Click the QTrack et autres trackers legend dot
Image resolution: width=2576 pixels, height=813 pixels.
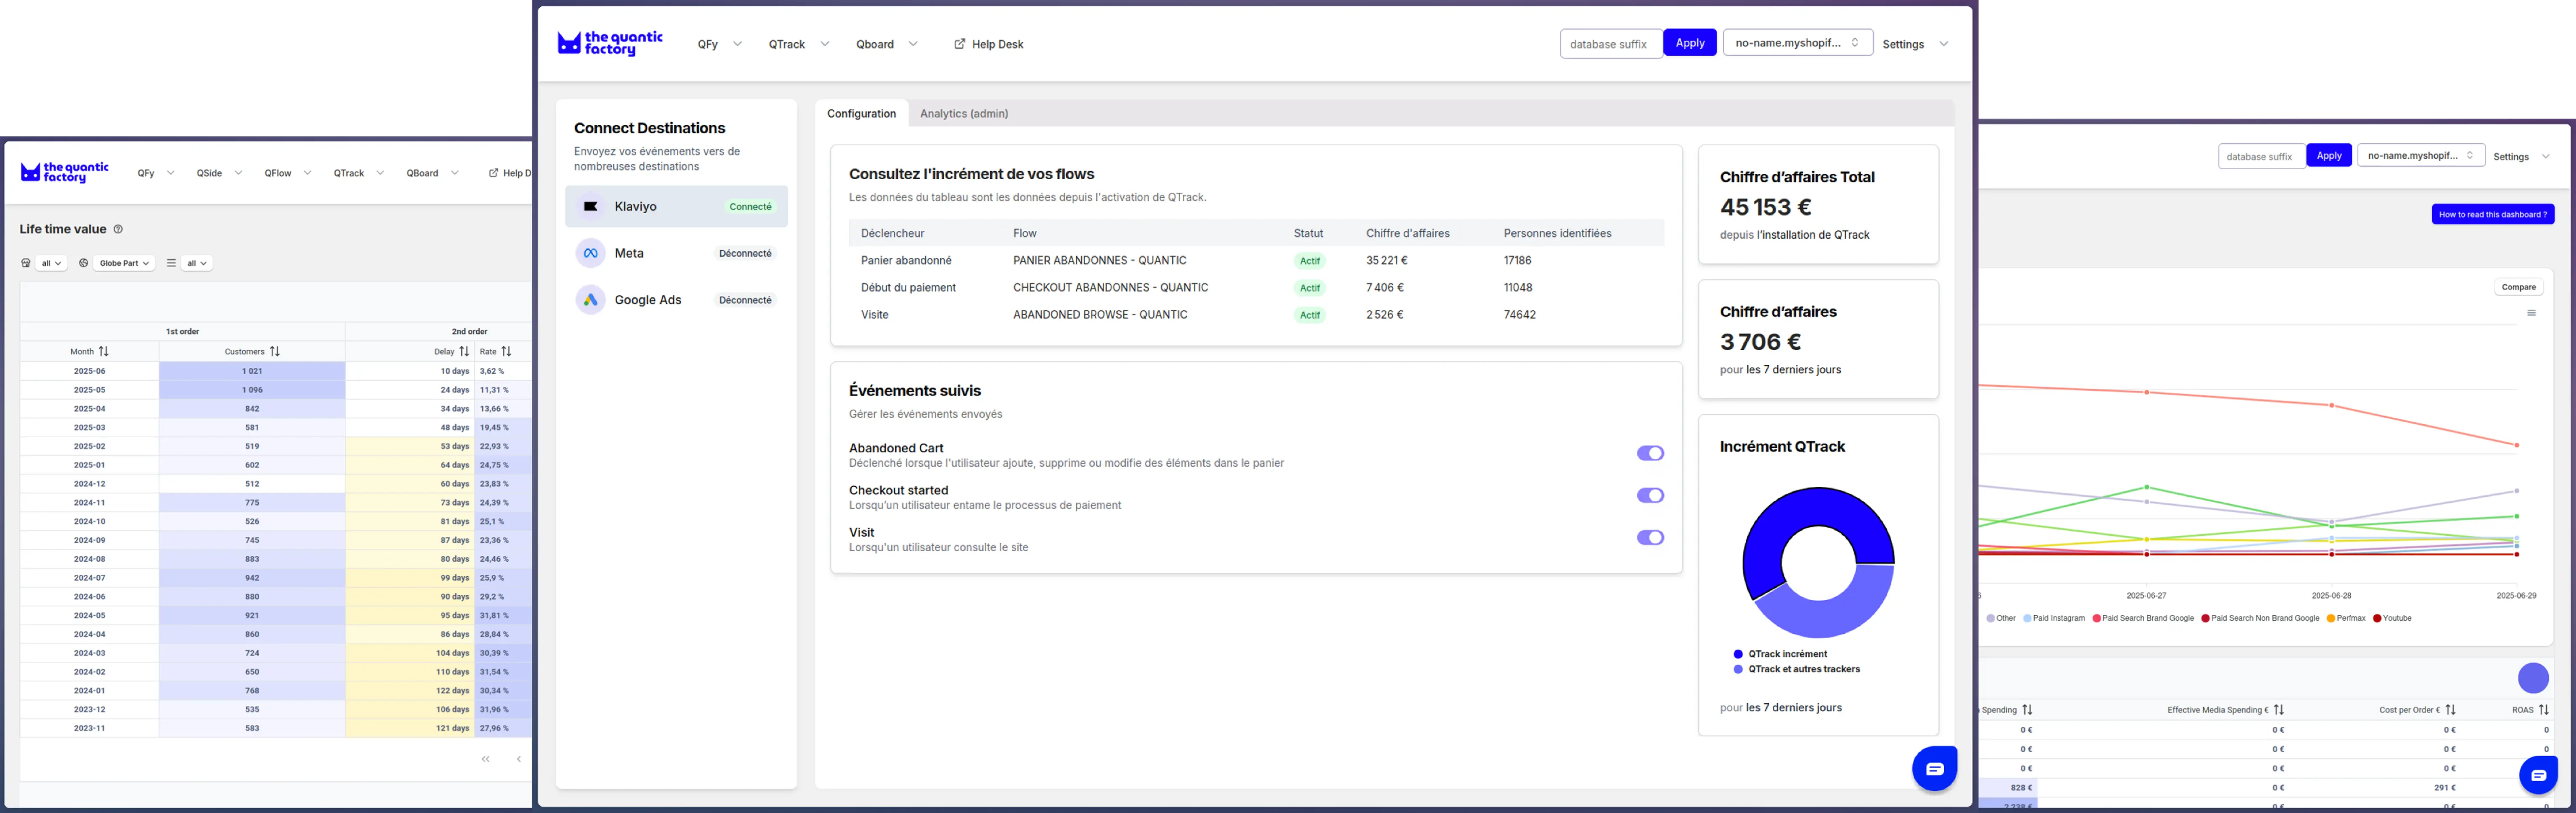(1738, 669)
